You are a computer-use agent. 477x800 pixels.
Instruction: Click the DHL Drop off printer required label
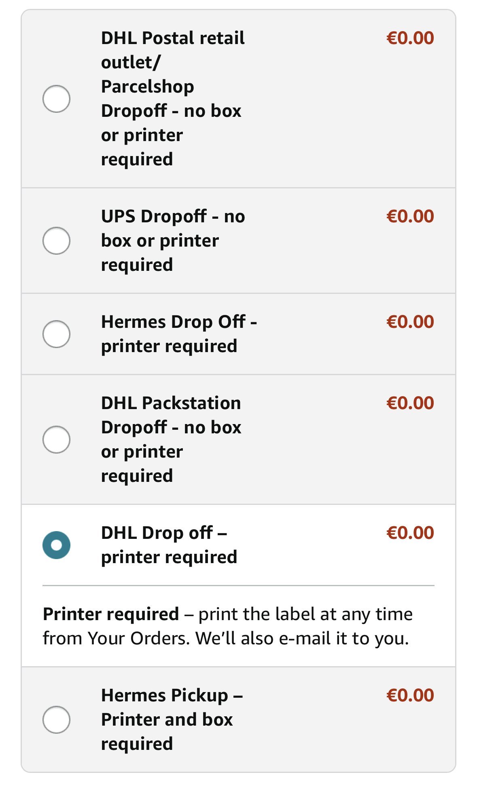(x=169, y=545)
